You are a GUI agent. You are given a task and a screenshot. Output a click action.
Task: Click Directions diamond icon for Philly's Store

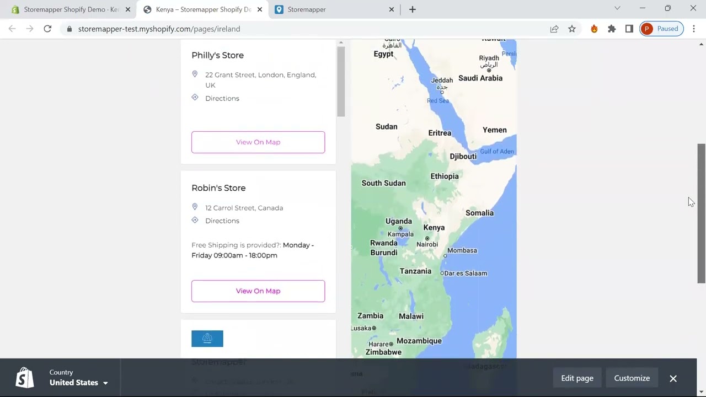195,98
